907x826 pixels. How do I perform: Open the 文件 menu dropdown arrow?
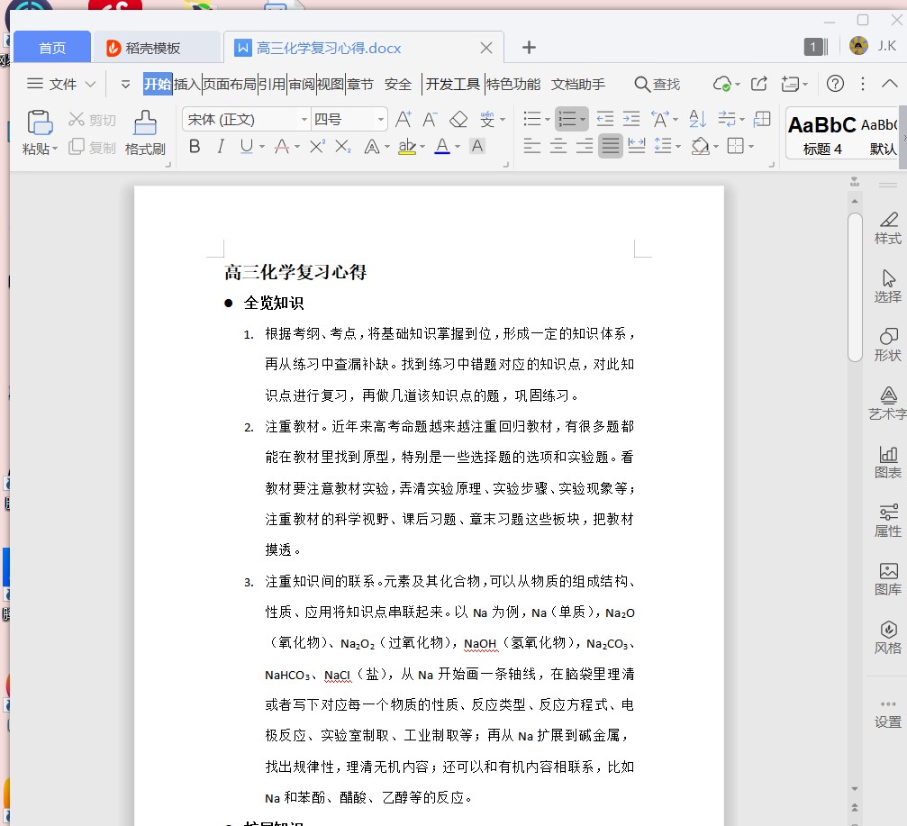click(x=90, y=84)
